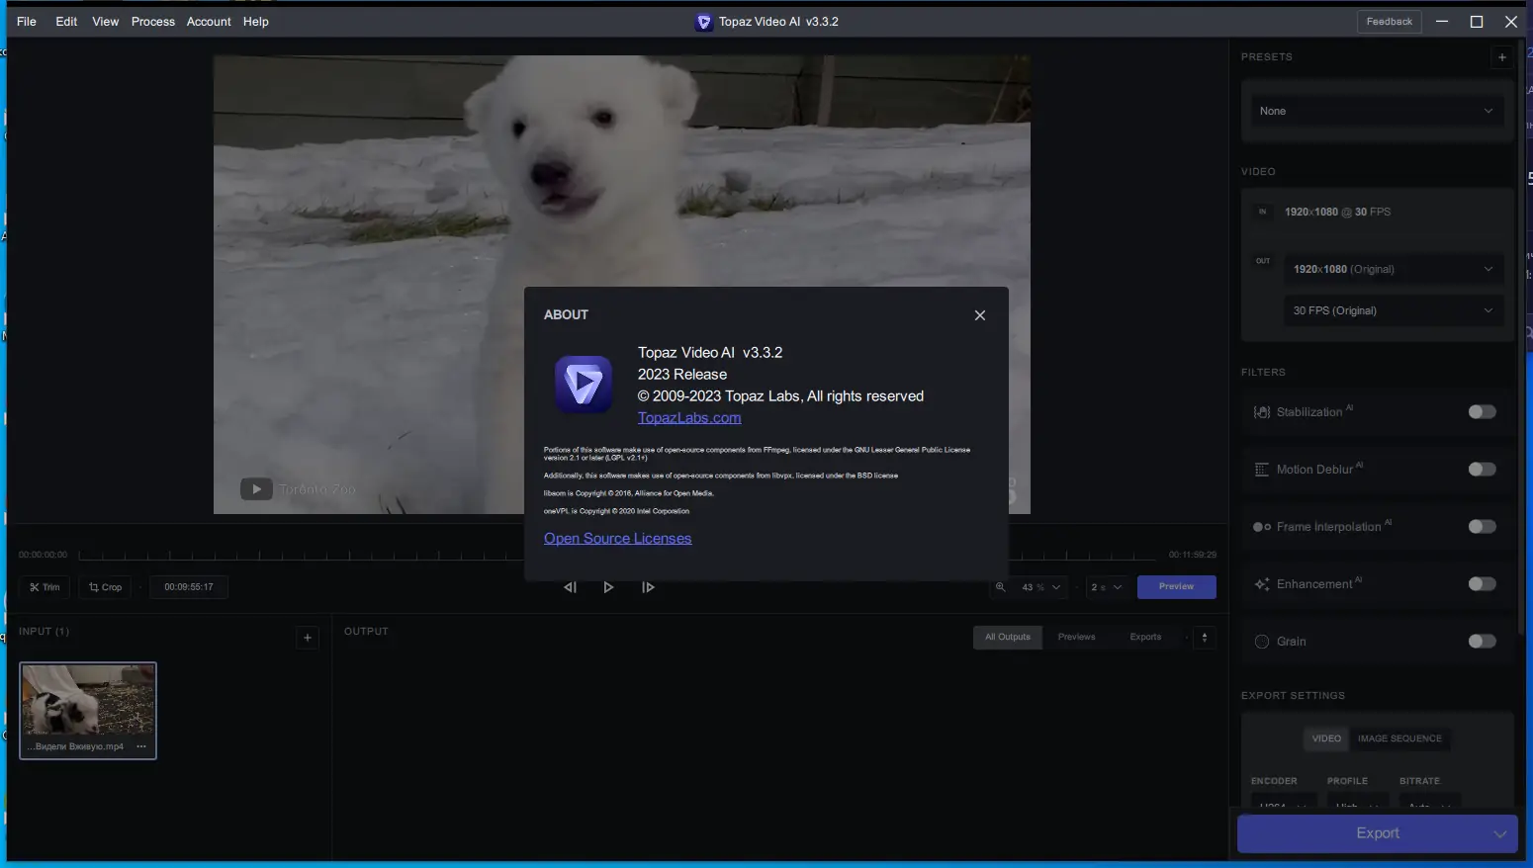This screenshot has width=1533, height=868.
Task: Turn on Frame Interpolation
Action: 1482,527
